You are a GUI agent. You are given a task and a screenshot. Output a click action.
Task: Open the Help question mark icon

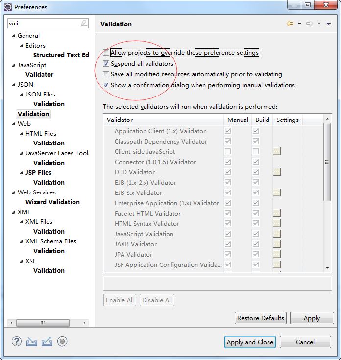click(x=17, y=342)
